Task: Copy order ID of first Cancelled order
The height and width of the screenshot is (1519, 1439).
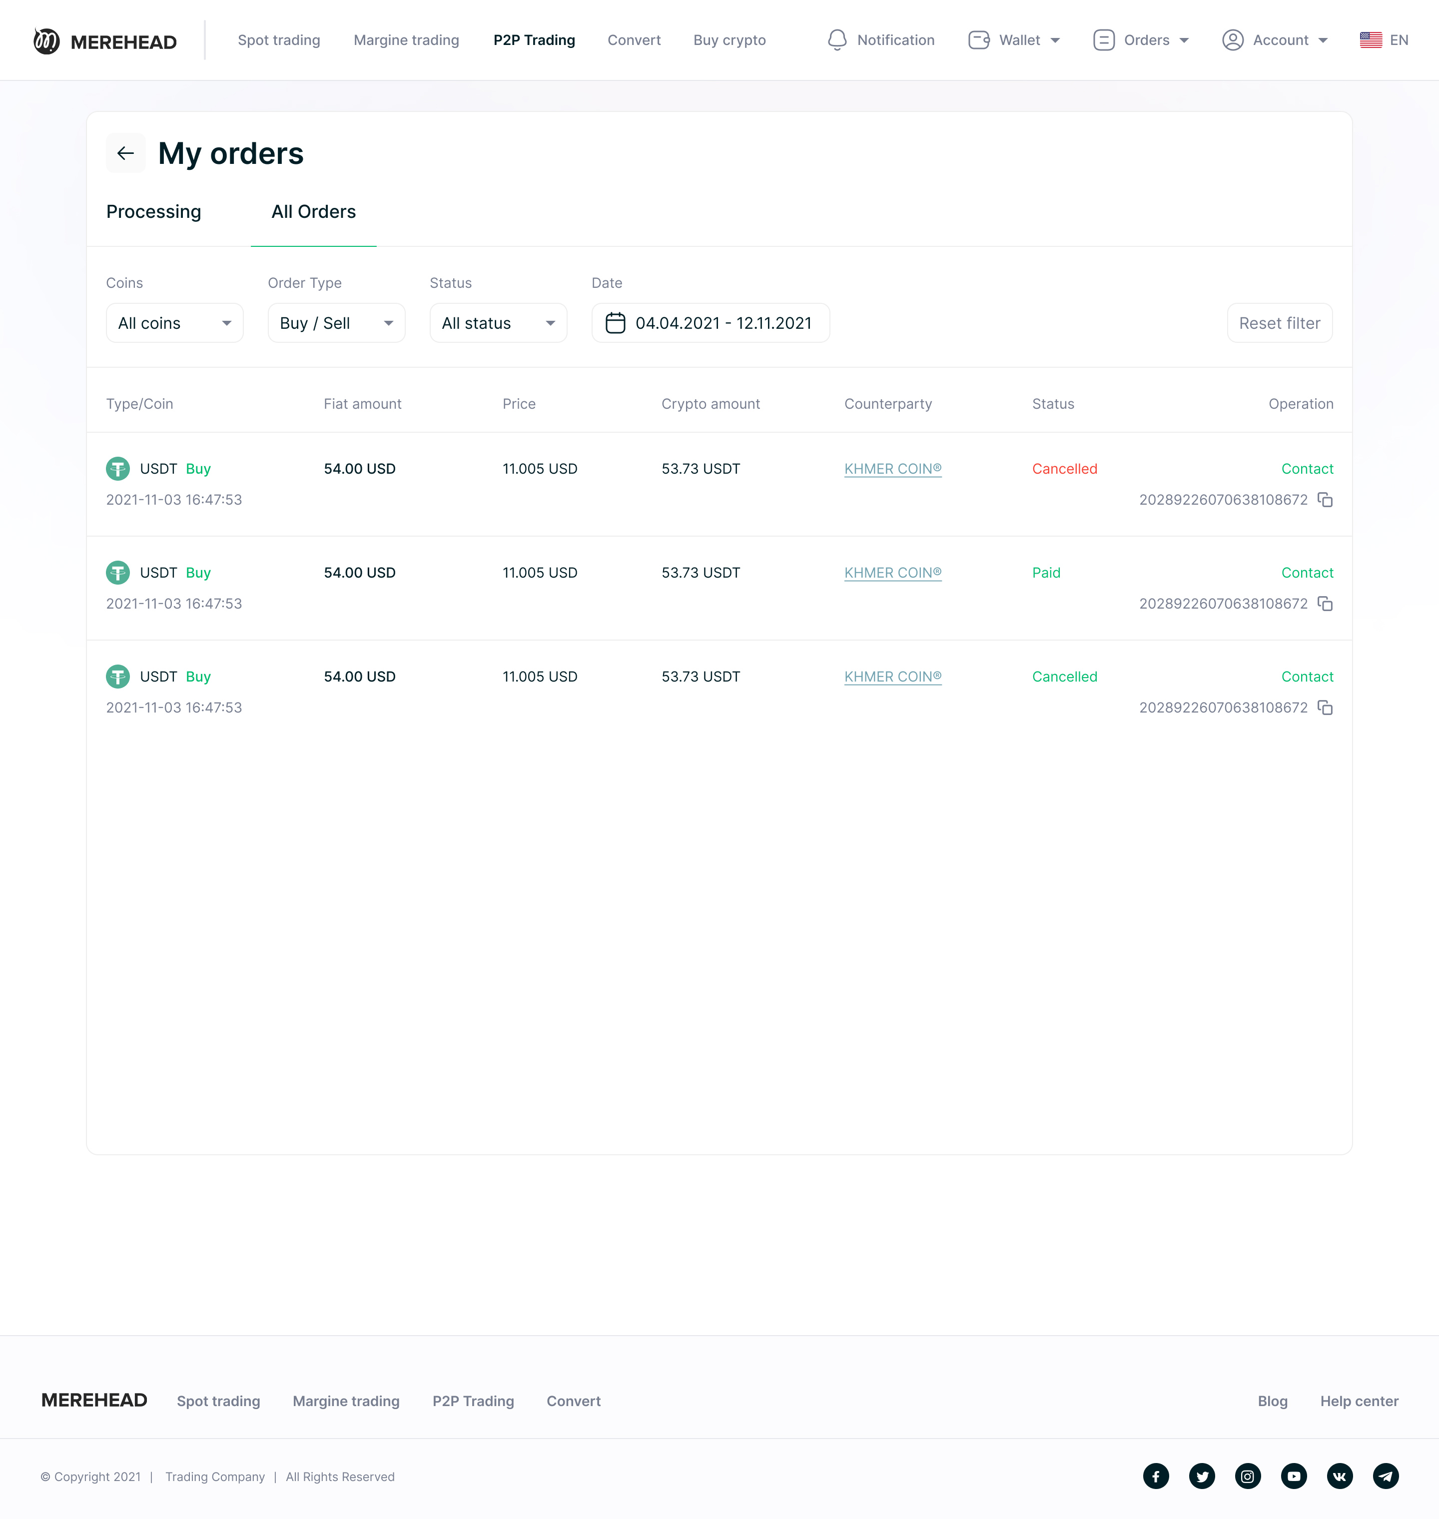Action: coord(1325,500)
